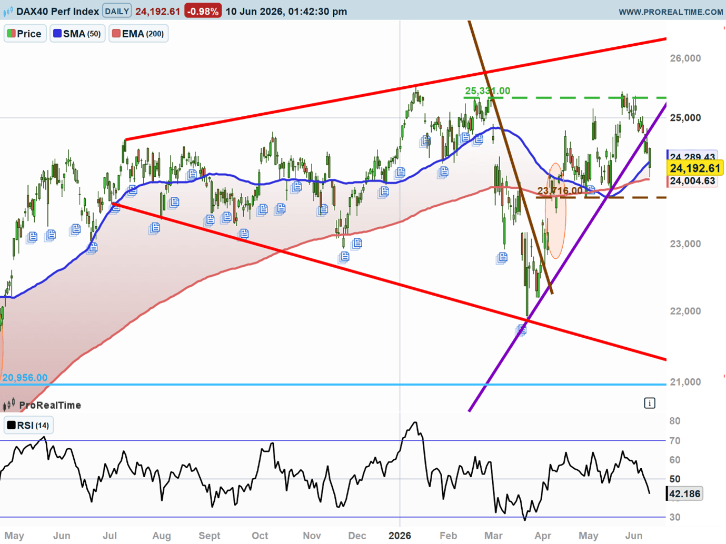Click the Dec label on time axis
The image size is (726, 544).
pos(357,536)
